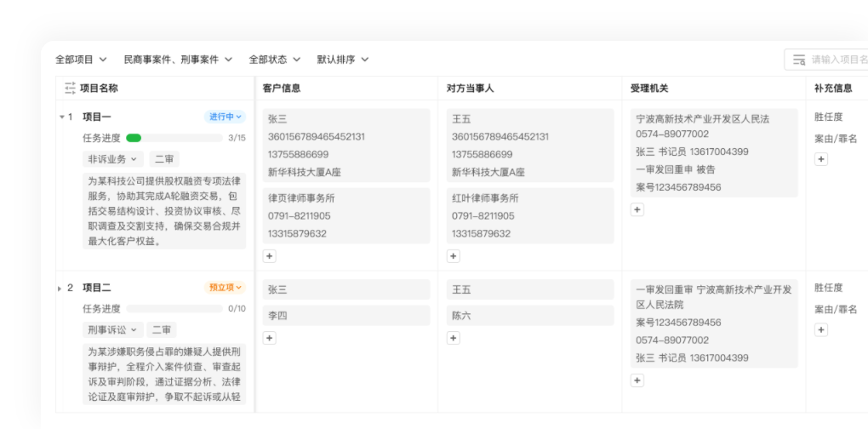Add opposing party entry for 项目一
This screenshot has height=429, width=868.
pos(454,256)
